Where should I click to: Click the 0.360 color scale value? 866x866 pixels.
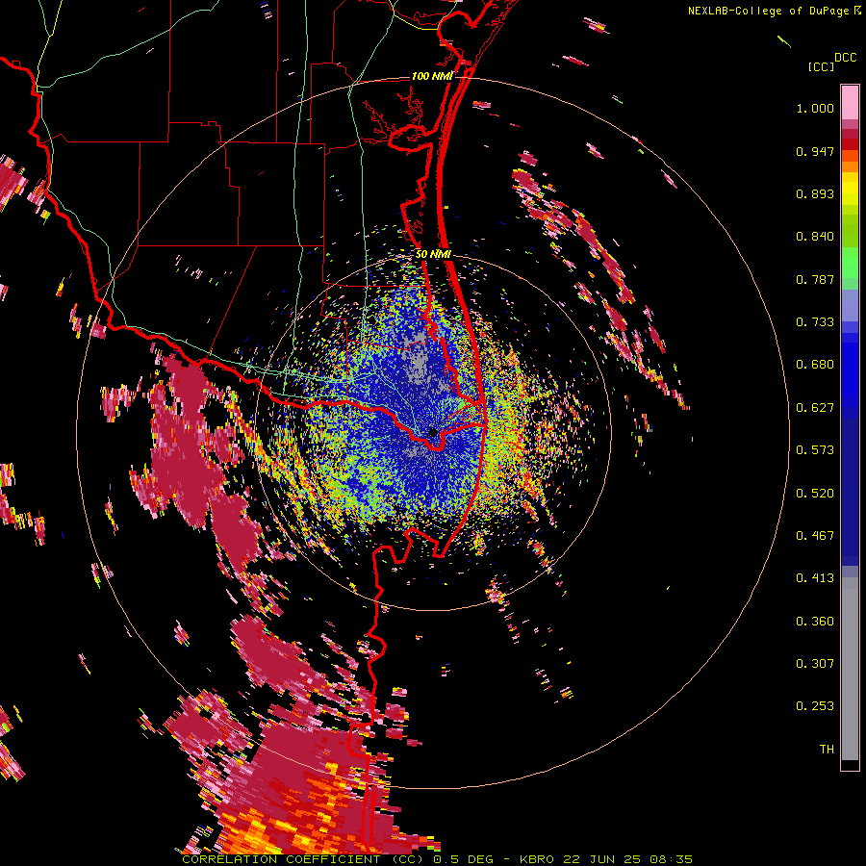click(815, 622)
